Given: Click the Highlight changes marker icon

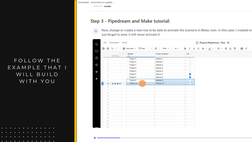Looking at the screenshot, I should click(x=246, y=49).
